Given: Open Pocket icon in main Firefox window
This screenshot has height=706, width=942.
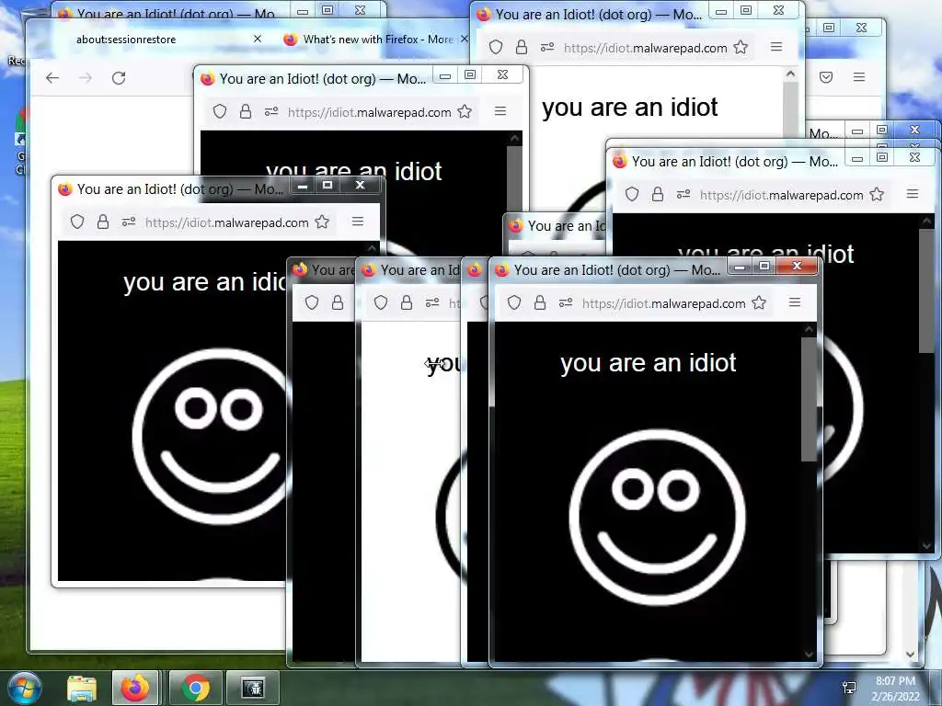Looking at the screenshot, I should point(826,77).
